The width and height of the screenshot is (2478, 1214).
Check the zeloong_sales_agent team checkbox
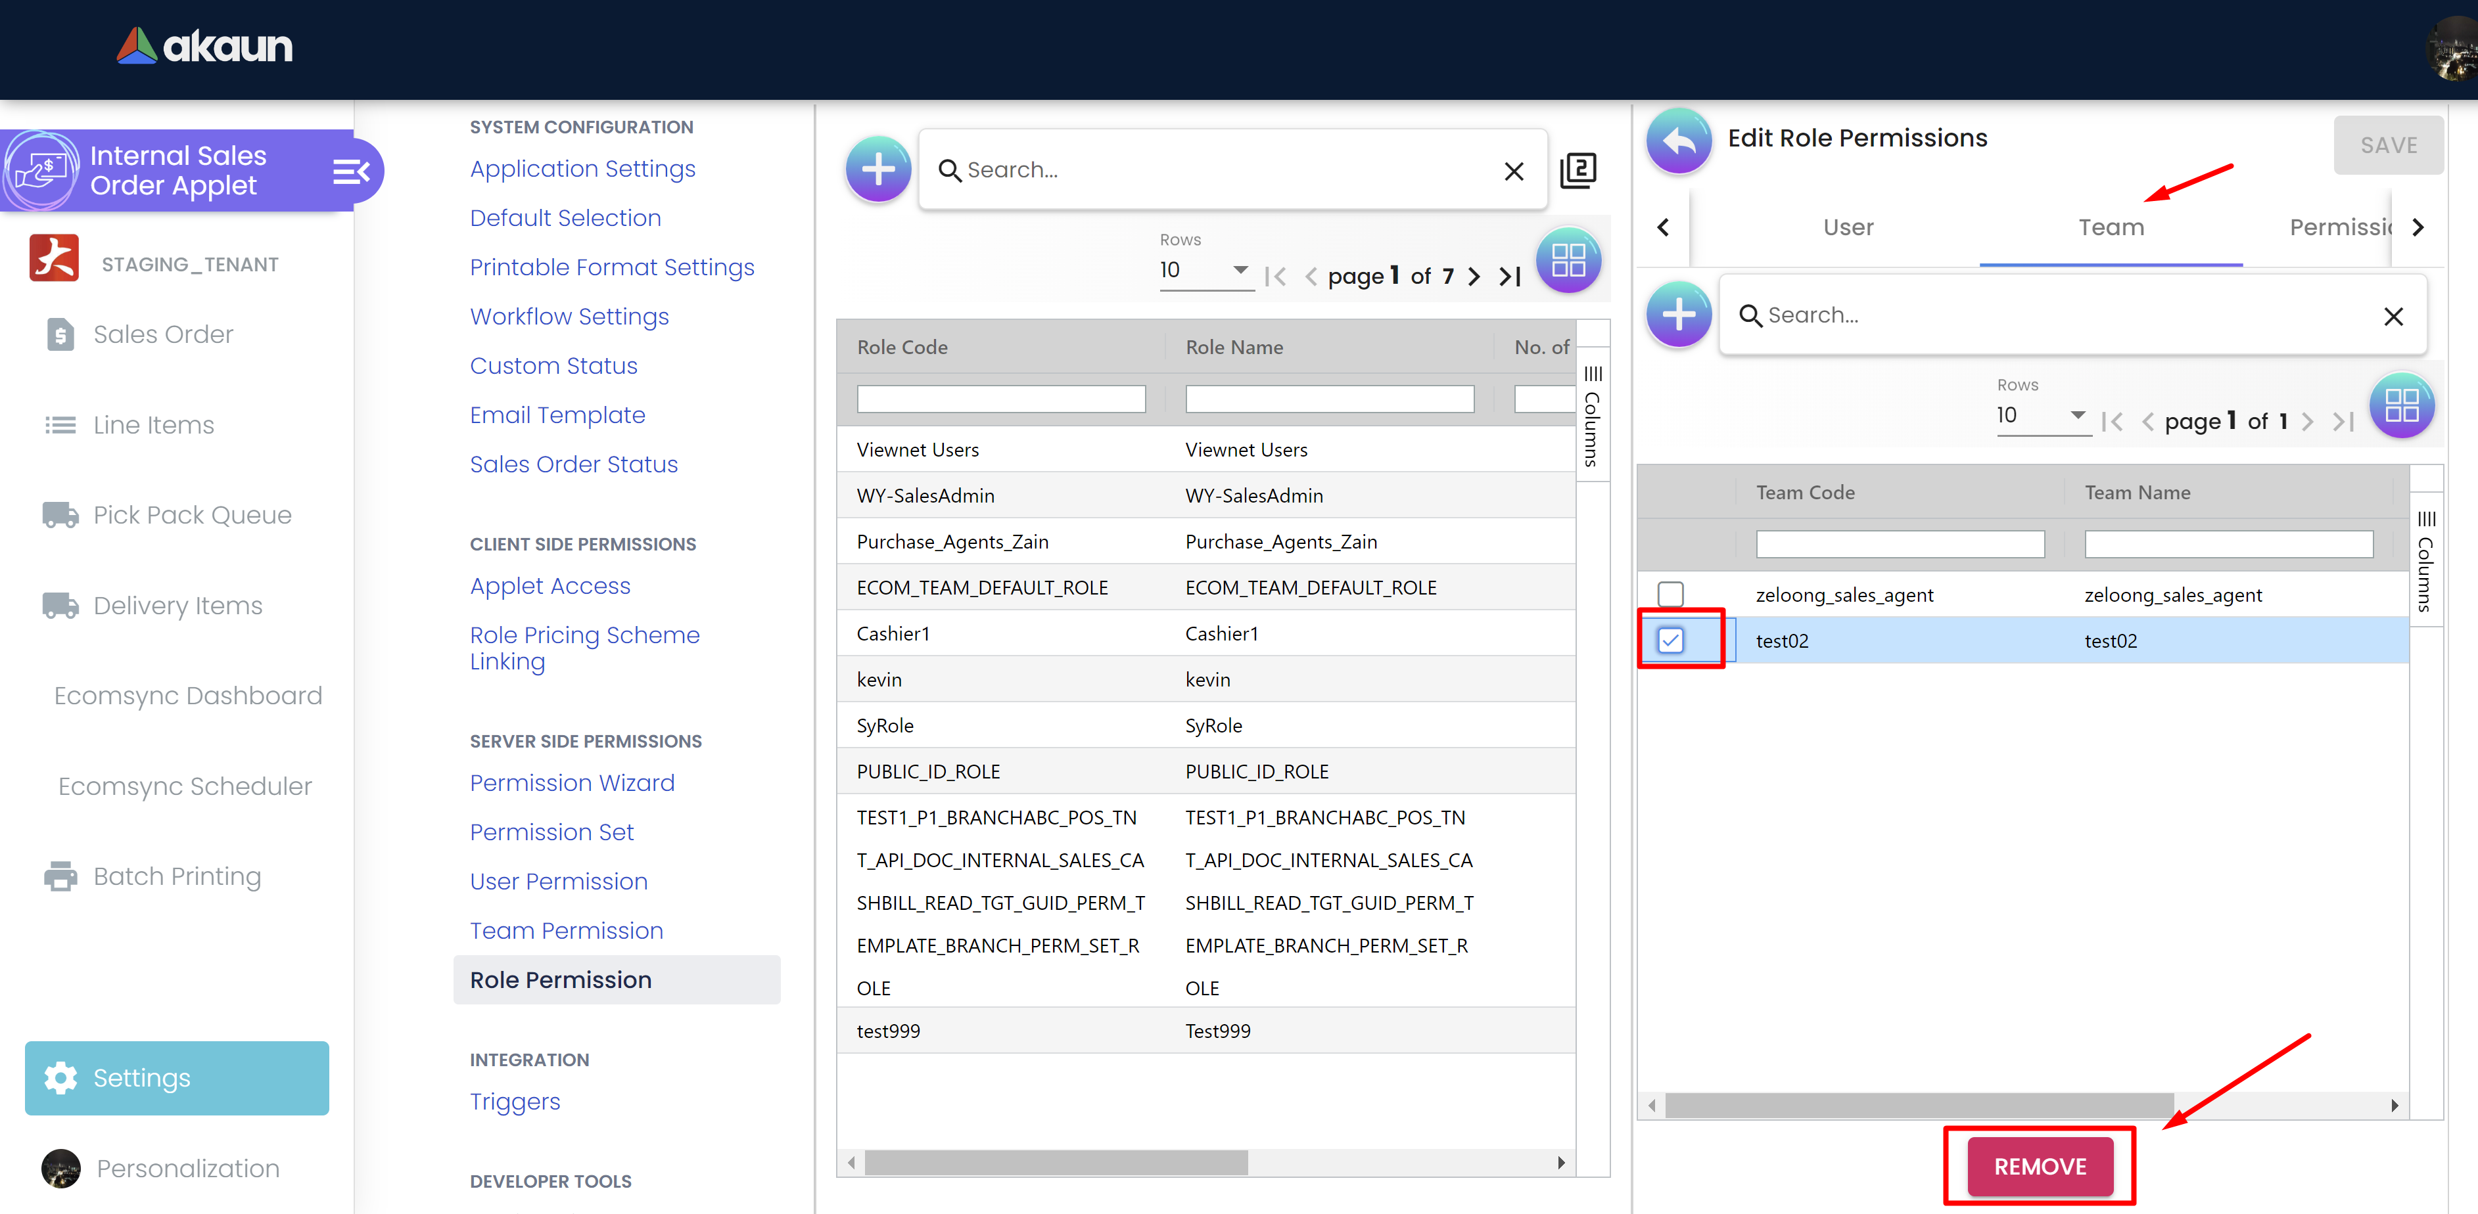coord(1670,594)
